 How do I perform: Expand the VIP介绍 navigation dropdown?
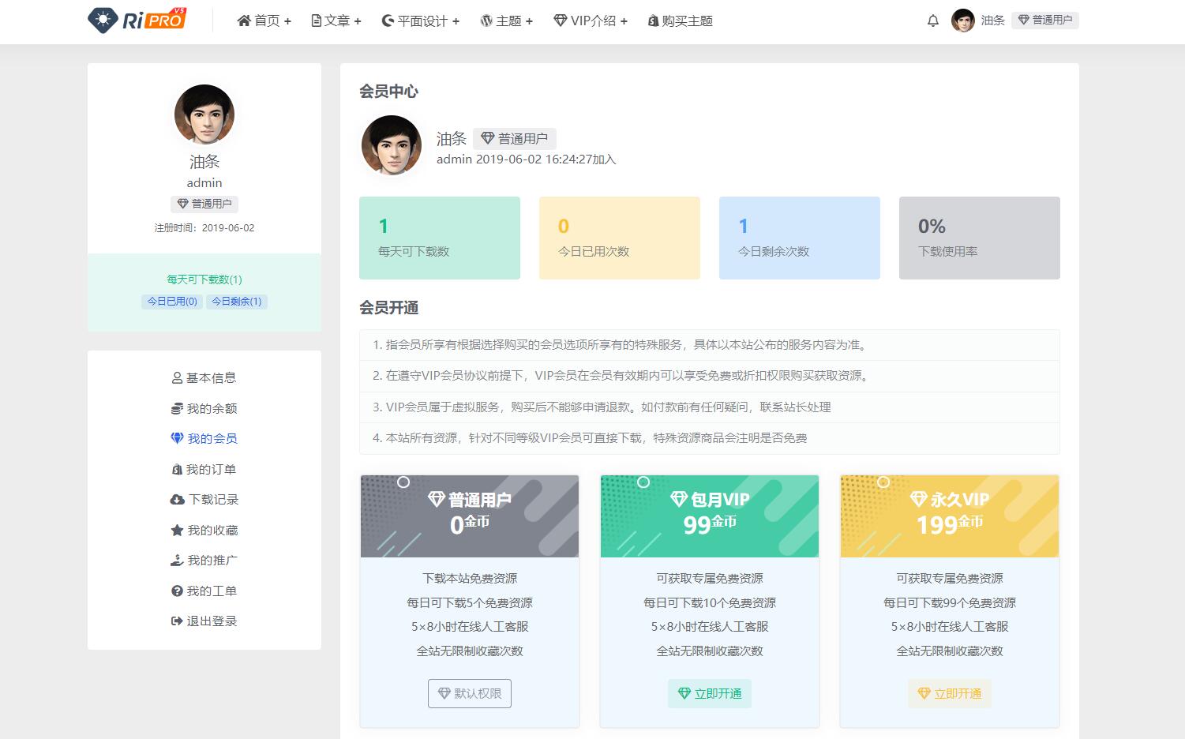click(x=590, y=21)
